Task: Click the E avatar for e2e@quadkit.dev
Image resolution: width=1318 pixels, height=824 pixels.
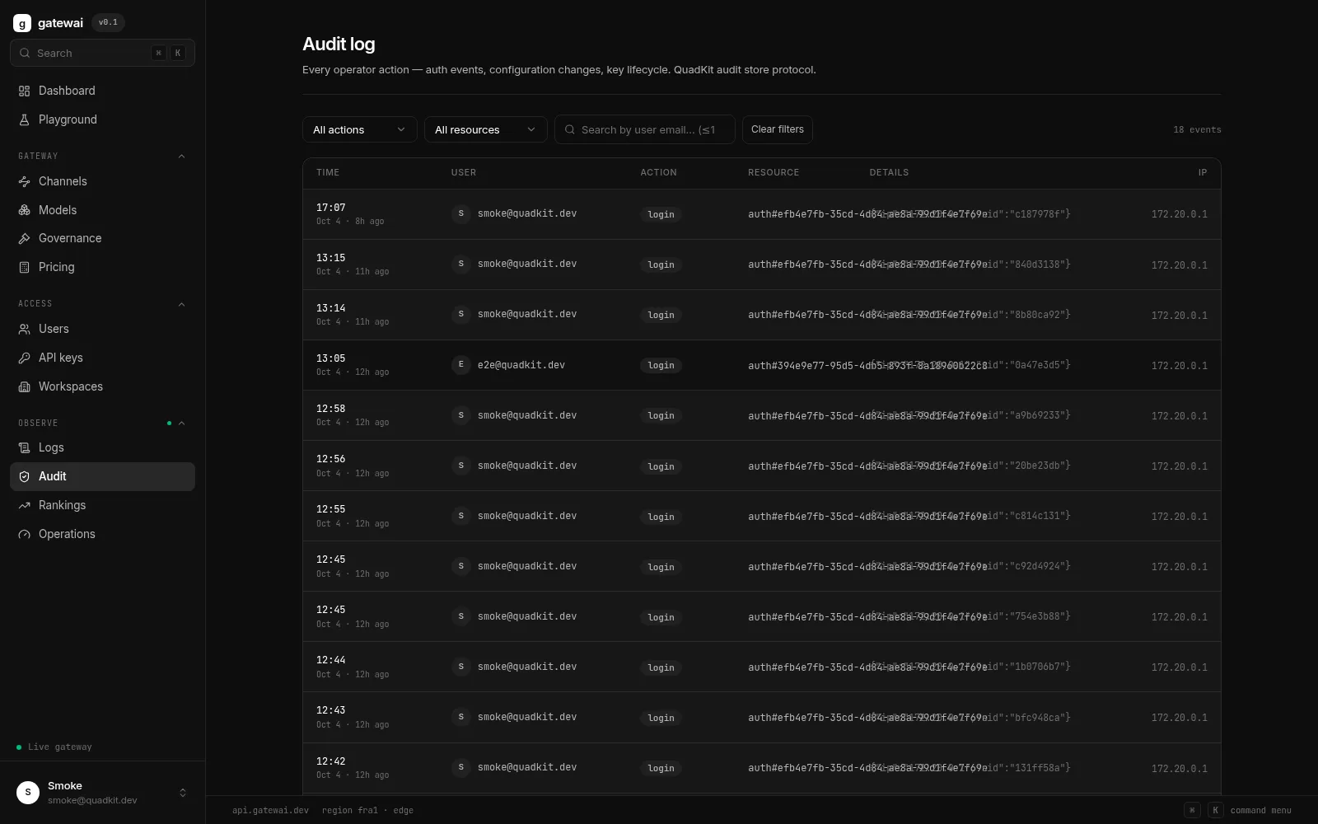Action: tap(460, 364)
